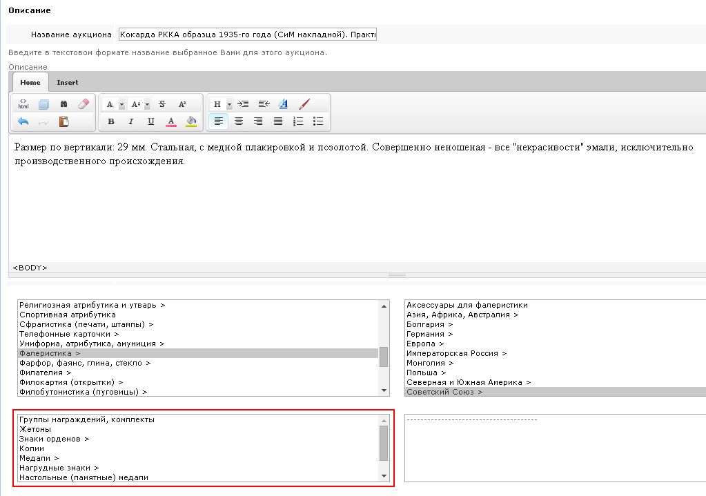
Task: Toggle underline formatting
Action: click(x=150, y=121)
